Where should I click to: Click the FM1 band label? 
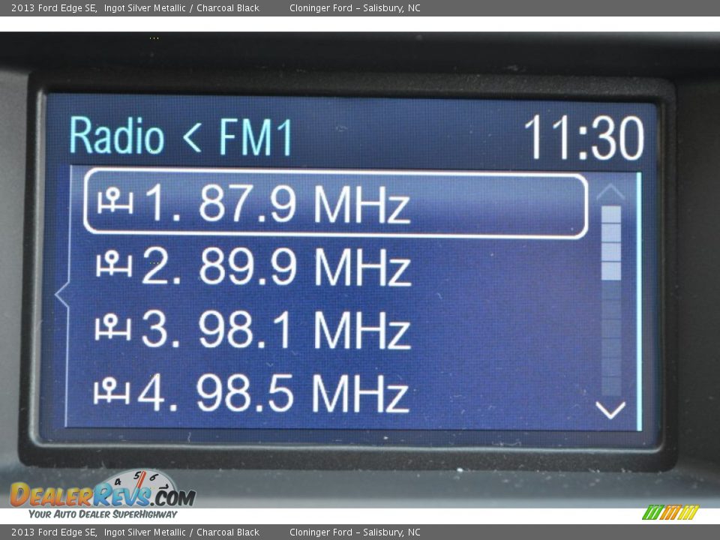(x=256, y=136)
